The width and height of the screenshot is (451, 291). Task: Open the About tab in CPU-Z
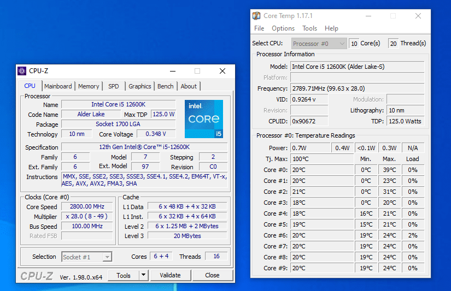[x=189, y=86]
